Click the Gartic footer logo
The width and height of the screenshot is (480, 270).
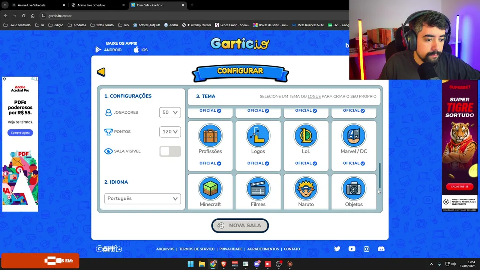coord(109,249)
